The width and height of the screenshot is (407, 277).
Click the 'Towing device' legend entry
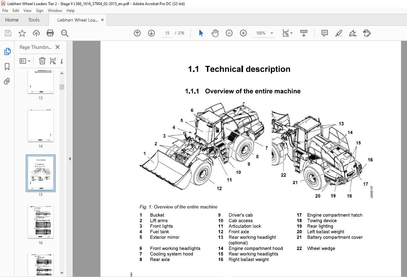(322, 221)
